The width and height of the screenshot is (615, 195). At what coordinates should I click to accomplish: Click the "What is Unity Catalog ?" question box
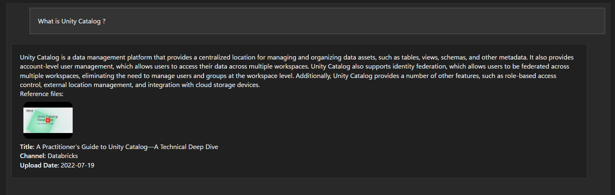317,21
